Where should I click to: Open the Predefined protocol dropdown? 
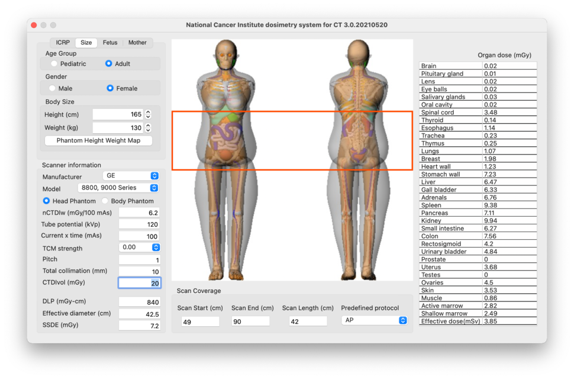375,320
